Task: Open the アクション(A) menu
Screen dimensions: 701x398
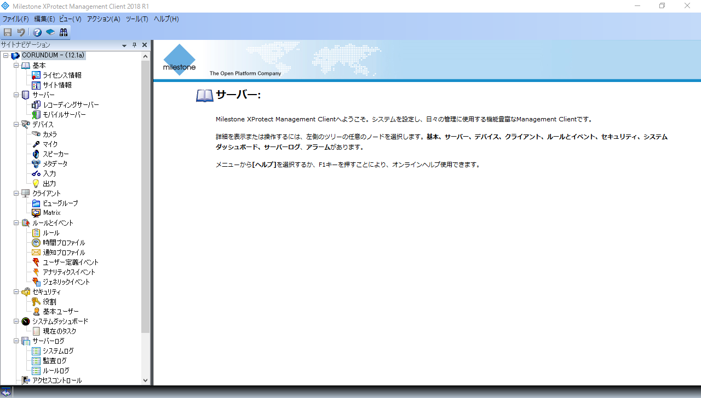Action: click(104, 19)
